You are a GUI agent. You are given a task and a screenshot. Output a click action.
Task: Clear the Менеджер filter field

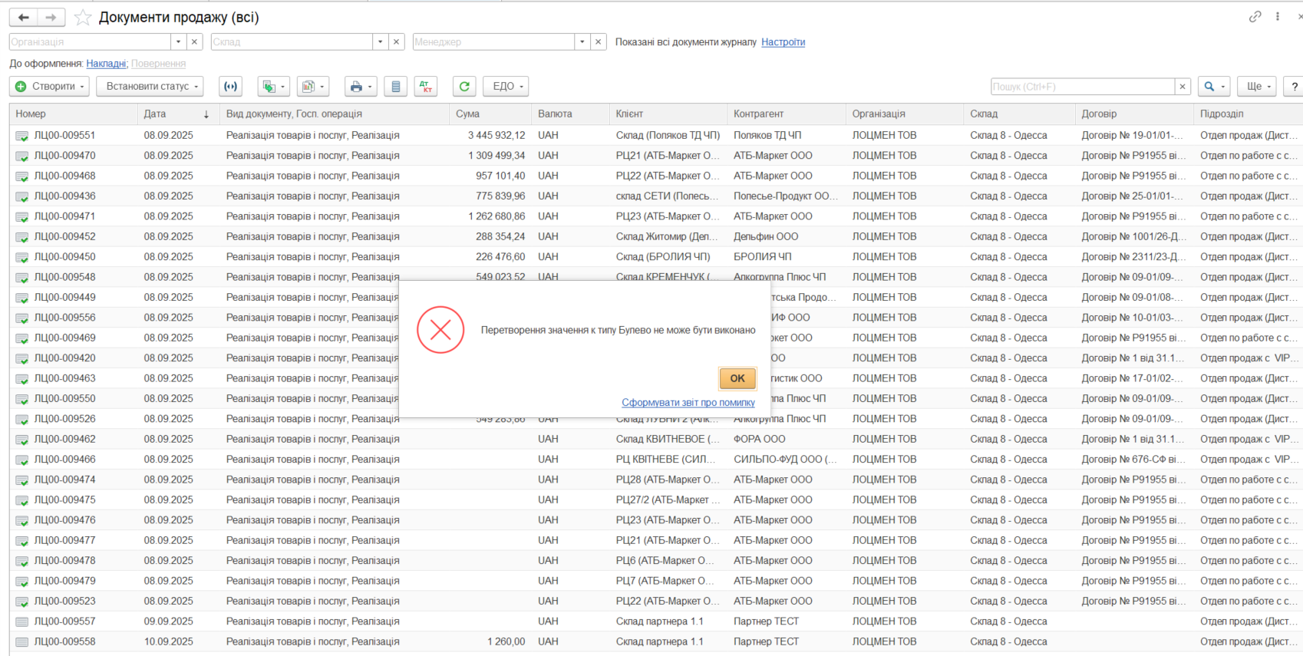599,42
